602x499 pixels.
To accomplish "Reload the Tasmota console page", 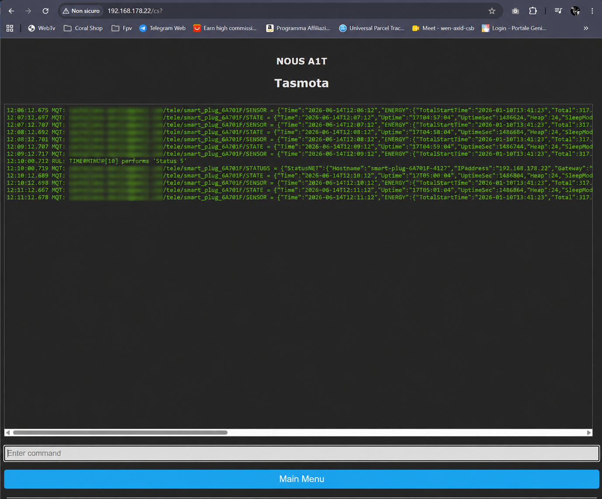I will pos(45,11).
